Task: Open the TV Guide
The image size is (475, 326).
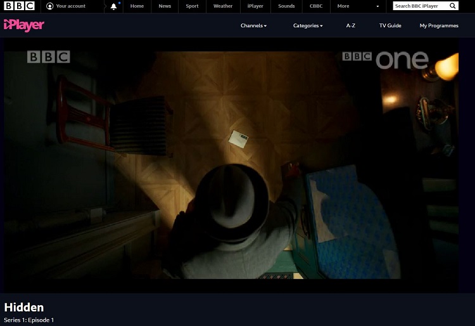Action: click(390, 25)
